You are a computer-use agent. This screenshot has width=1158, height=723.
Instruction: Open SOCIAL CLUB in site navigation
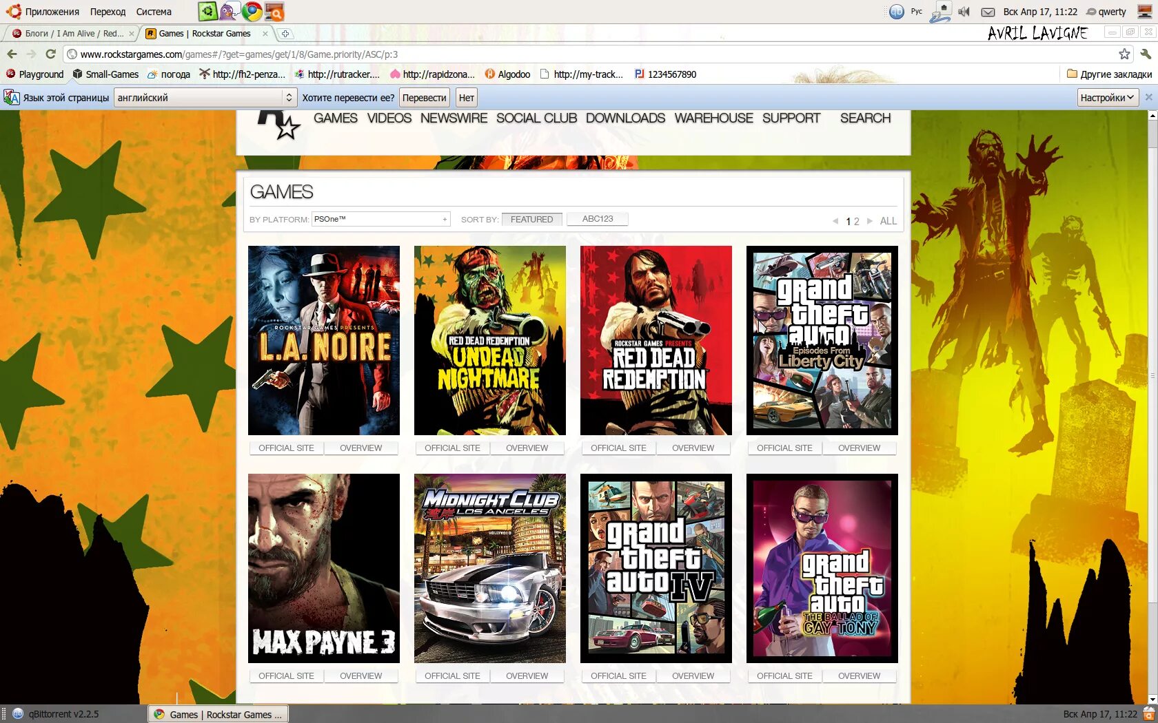click(x=536, y=118)
